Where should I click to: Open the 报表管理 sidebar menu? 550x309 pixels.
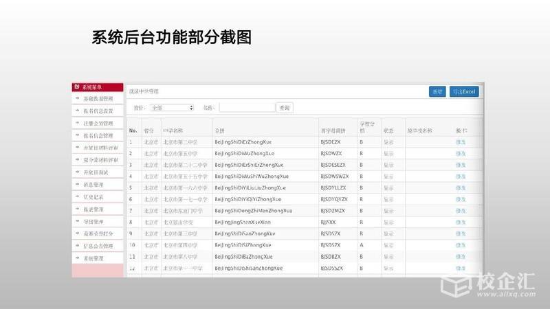click(x=98, y=209)
